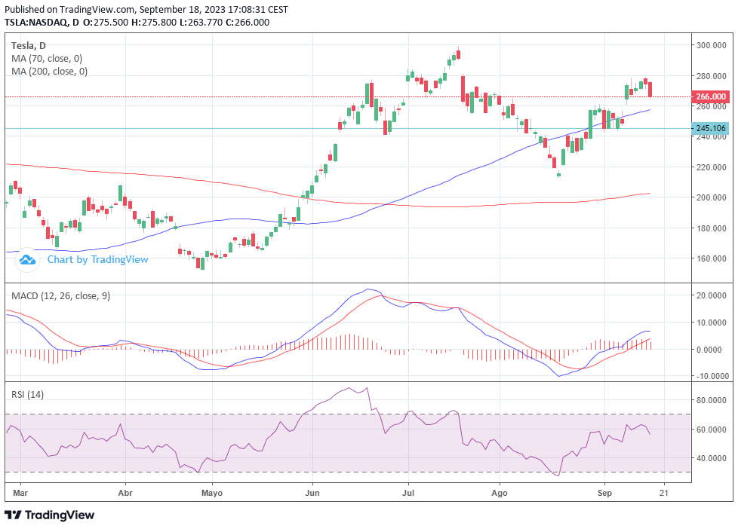Click the Mar label on time axis
This screenshot has height=529, width=738.
(20, 494)
